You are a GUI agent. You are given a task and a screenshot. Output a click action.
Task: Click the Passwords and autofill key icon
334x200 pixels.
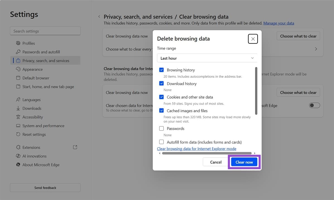tap(18, 52)
